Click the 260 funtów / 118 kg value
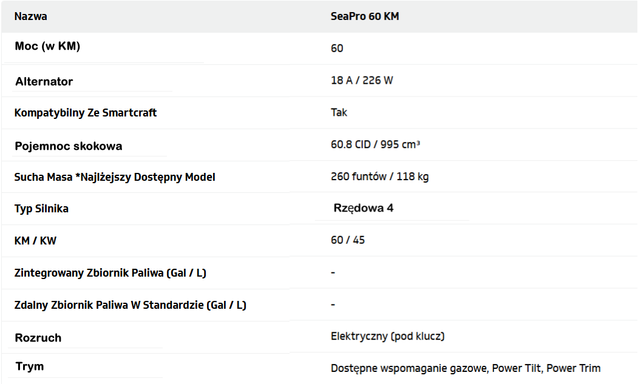The height and width of the screenshot is (384, 638). 379,177
